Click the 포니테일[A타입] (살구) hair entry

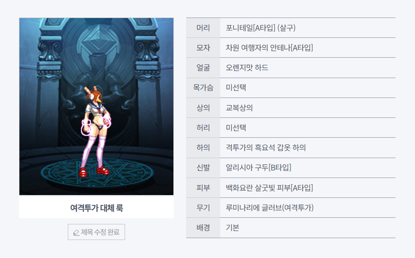pos(261,28)
